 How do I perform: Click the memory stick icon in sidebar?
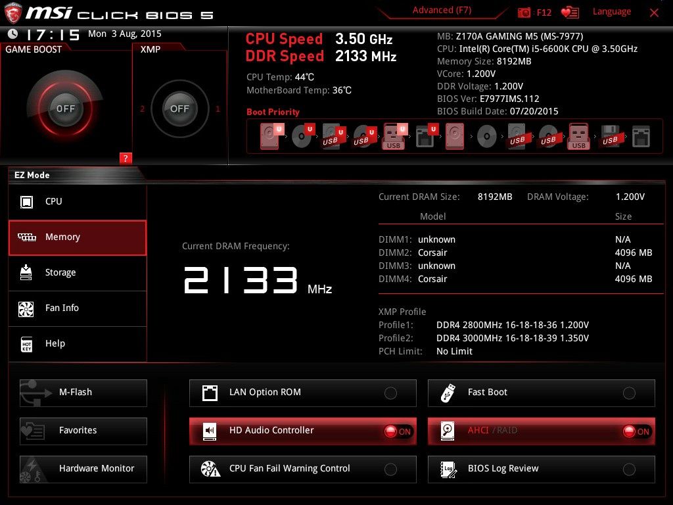pos(26,237)
